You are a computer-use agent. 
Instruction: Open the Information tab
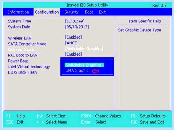[x=19, y=12]
